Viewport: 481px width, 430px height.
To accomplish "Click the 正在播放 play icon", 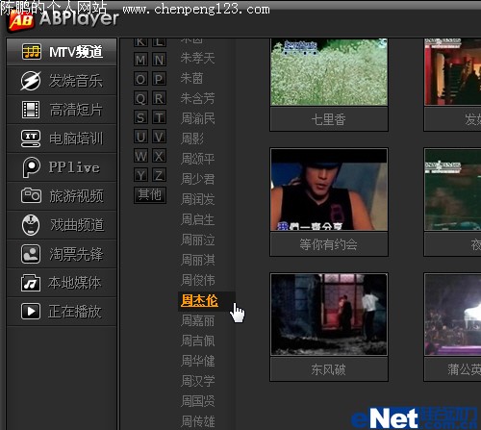I will click(31, 312).
